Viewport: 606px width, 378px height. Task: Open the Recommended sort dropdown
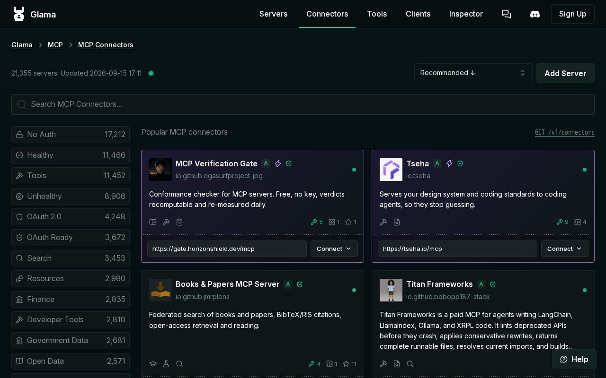tap(473, 73)
